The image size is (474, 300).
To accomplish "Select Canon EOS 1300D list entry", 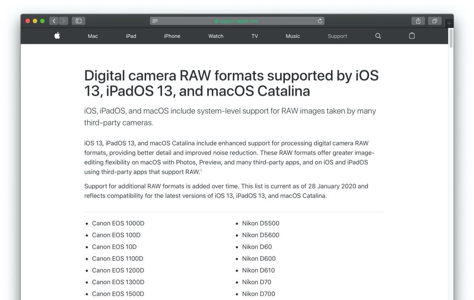I will click(x=118, y=282).
